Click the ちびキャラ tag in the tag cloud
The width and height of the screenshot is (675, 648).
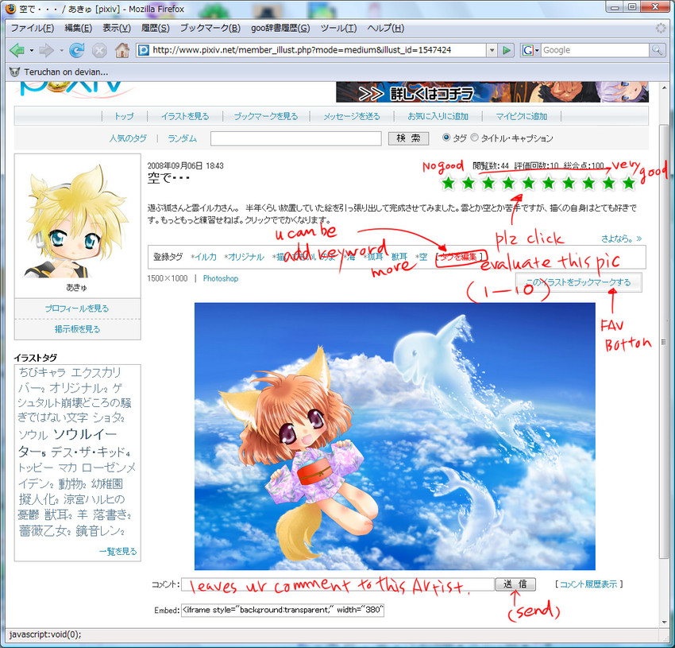[42, 372]
